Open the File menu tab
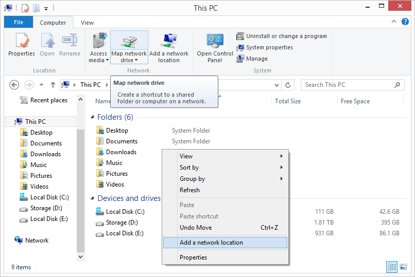The height and width of the screenshot is (277, 415). click(x=19, y=23)
